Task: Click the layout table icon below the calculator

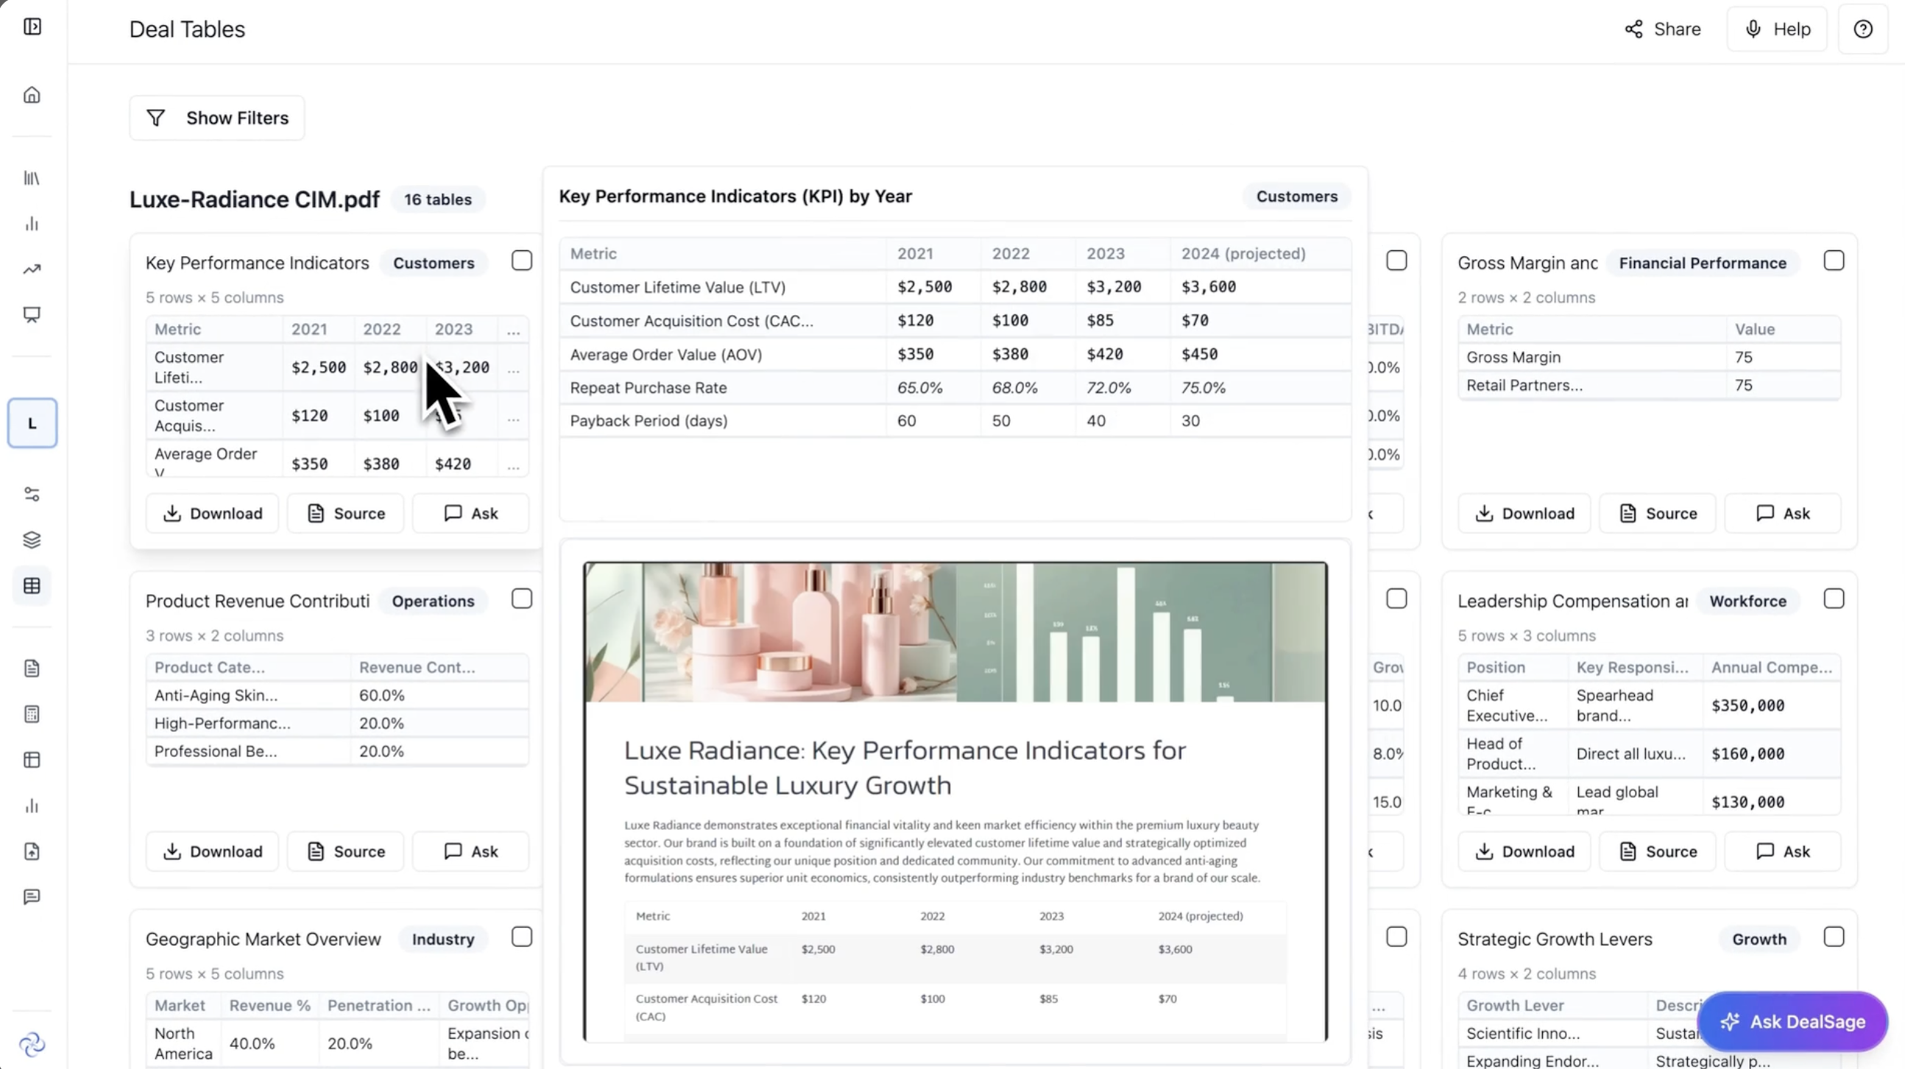Action: (32, 760)
